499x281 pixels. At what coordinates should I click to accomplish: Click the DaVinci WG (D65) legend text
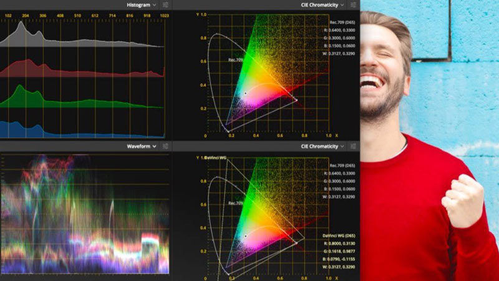click(x=339, y=235)
